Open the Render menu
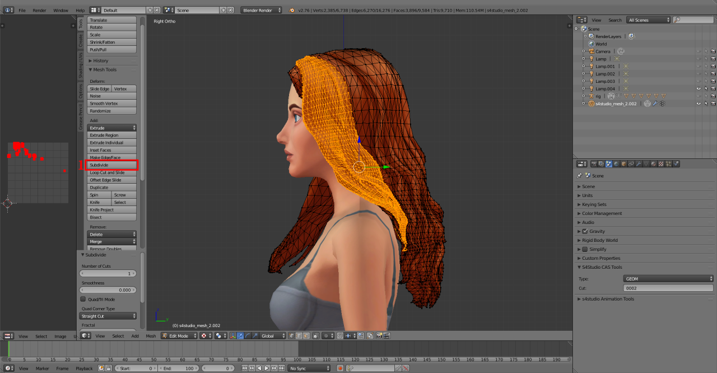This screenshot has width=717, height=373. click(x=39, y=10)
